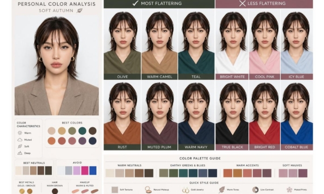Pick the darkest plum swatch in Soft Mauves
The height and width of the screenshot is (194, 324).
(x=303, y=173)
